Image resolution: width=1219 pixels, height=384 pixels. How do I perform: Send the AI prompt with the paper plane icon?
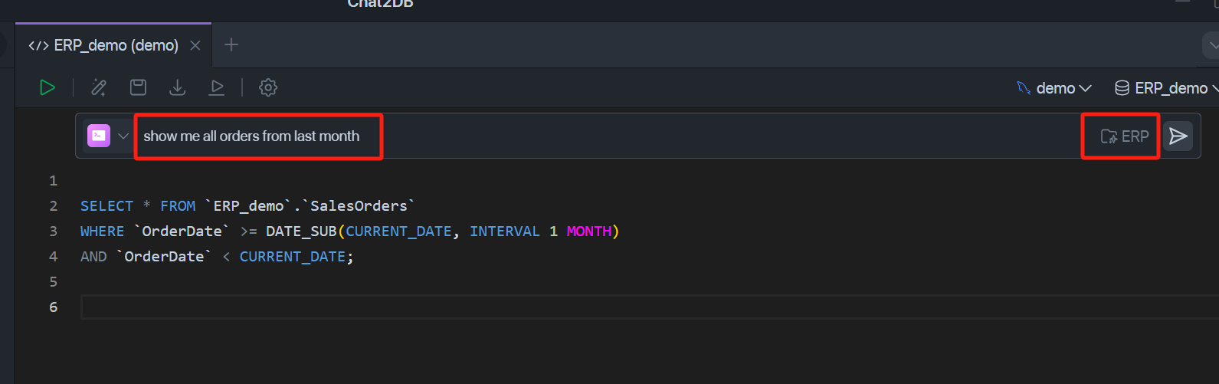click(x=1178, y=136)
